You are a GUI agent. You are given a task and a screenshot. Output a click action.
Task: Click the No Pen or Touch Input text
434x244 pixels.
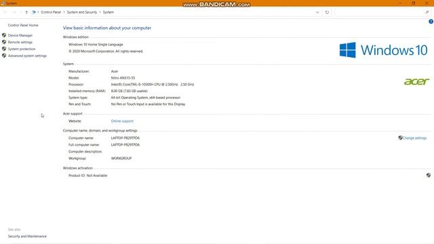point(148,104)
